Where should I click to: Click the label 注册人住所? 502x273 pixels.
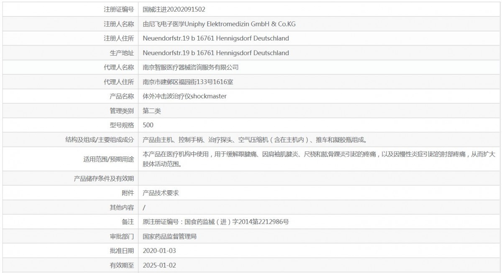(119, 38)
